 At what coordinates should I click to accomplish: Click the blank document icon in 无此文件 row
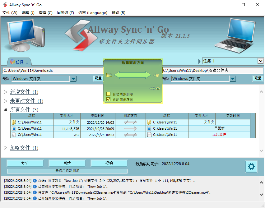coord(149,135)
